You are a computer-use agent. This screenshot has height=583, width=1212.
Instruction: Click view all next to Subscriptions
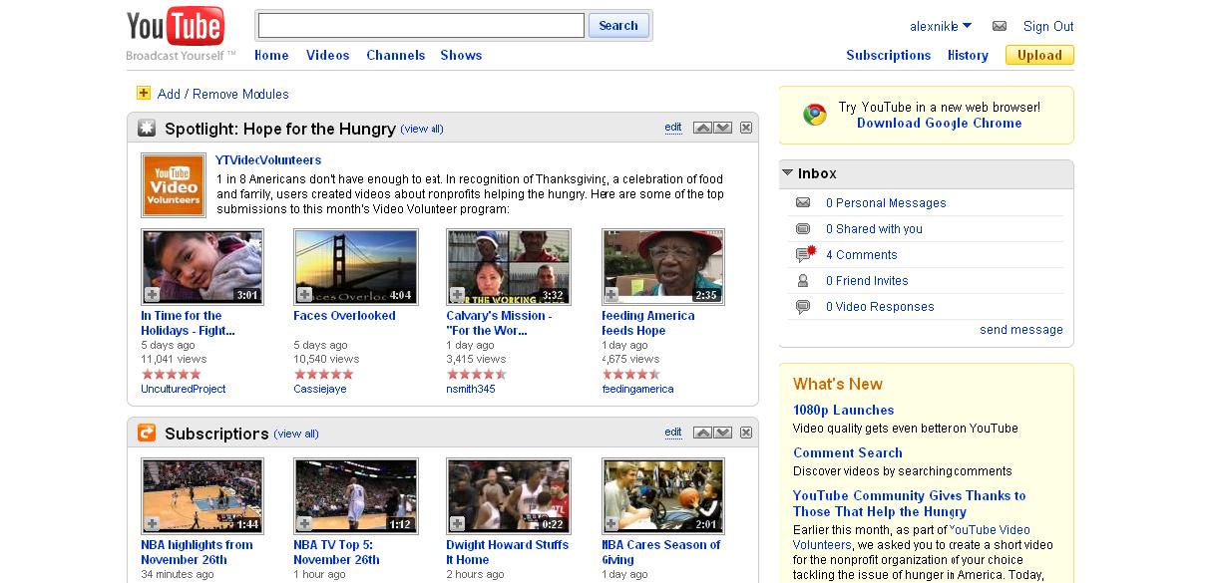click(x=296, y=434)
